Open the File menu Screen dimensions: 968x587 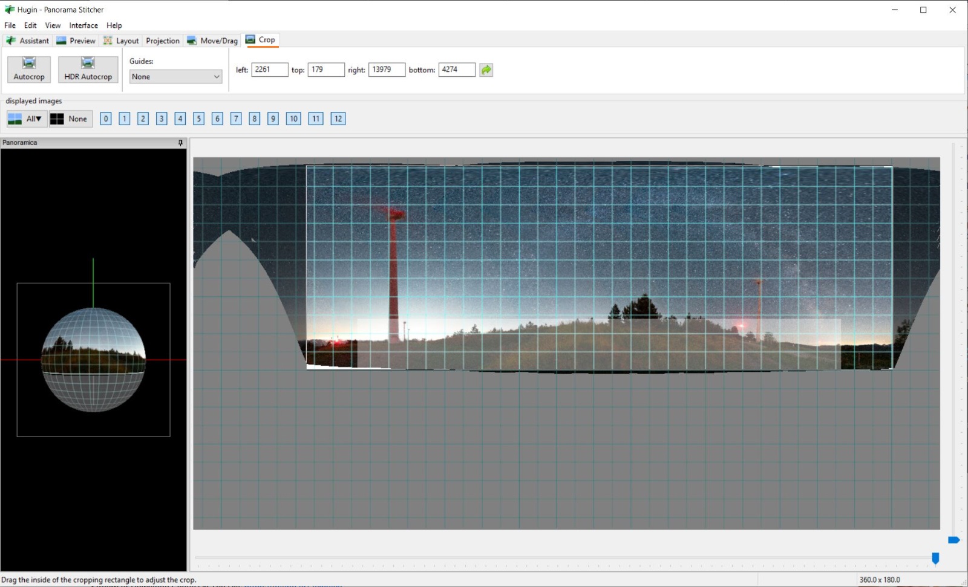10,25
